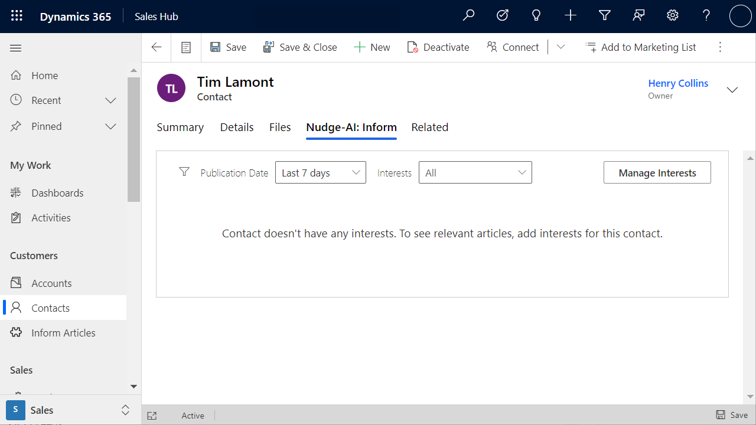The width and height of the screenshot is (756, 425).
Task: Click the help question mark icon
Action: [x=706, y=16]
